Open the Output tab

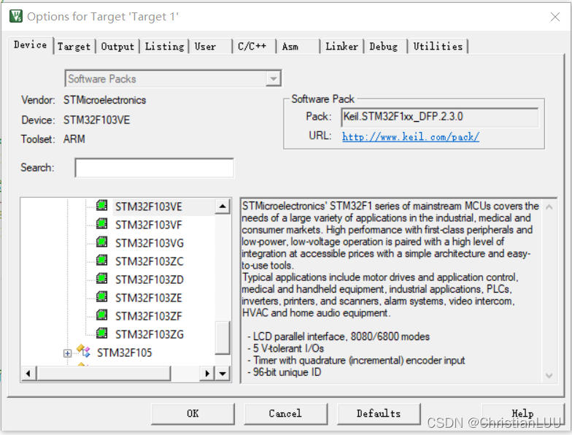tap(117, 47)
